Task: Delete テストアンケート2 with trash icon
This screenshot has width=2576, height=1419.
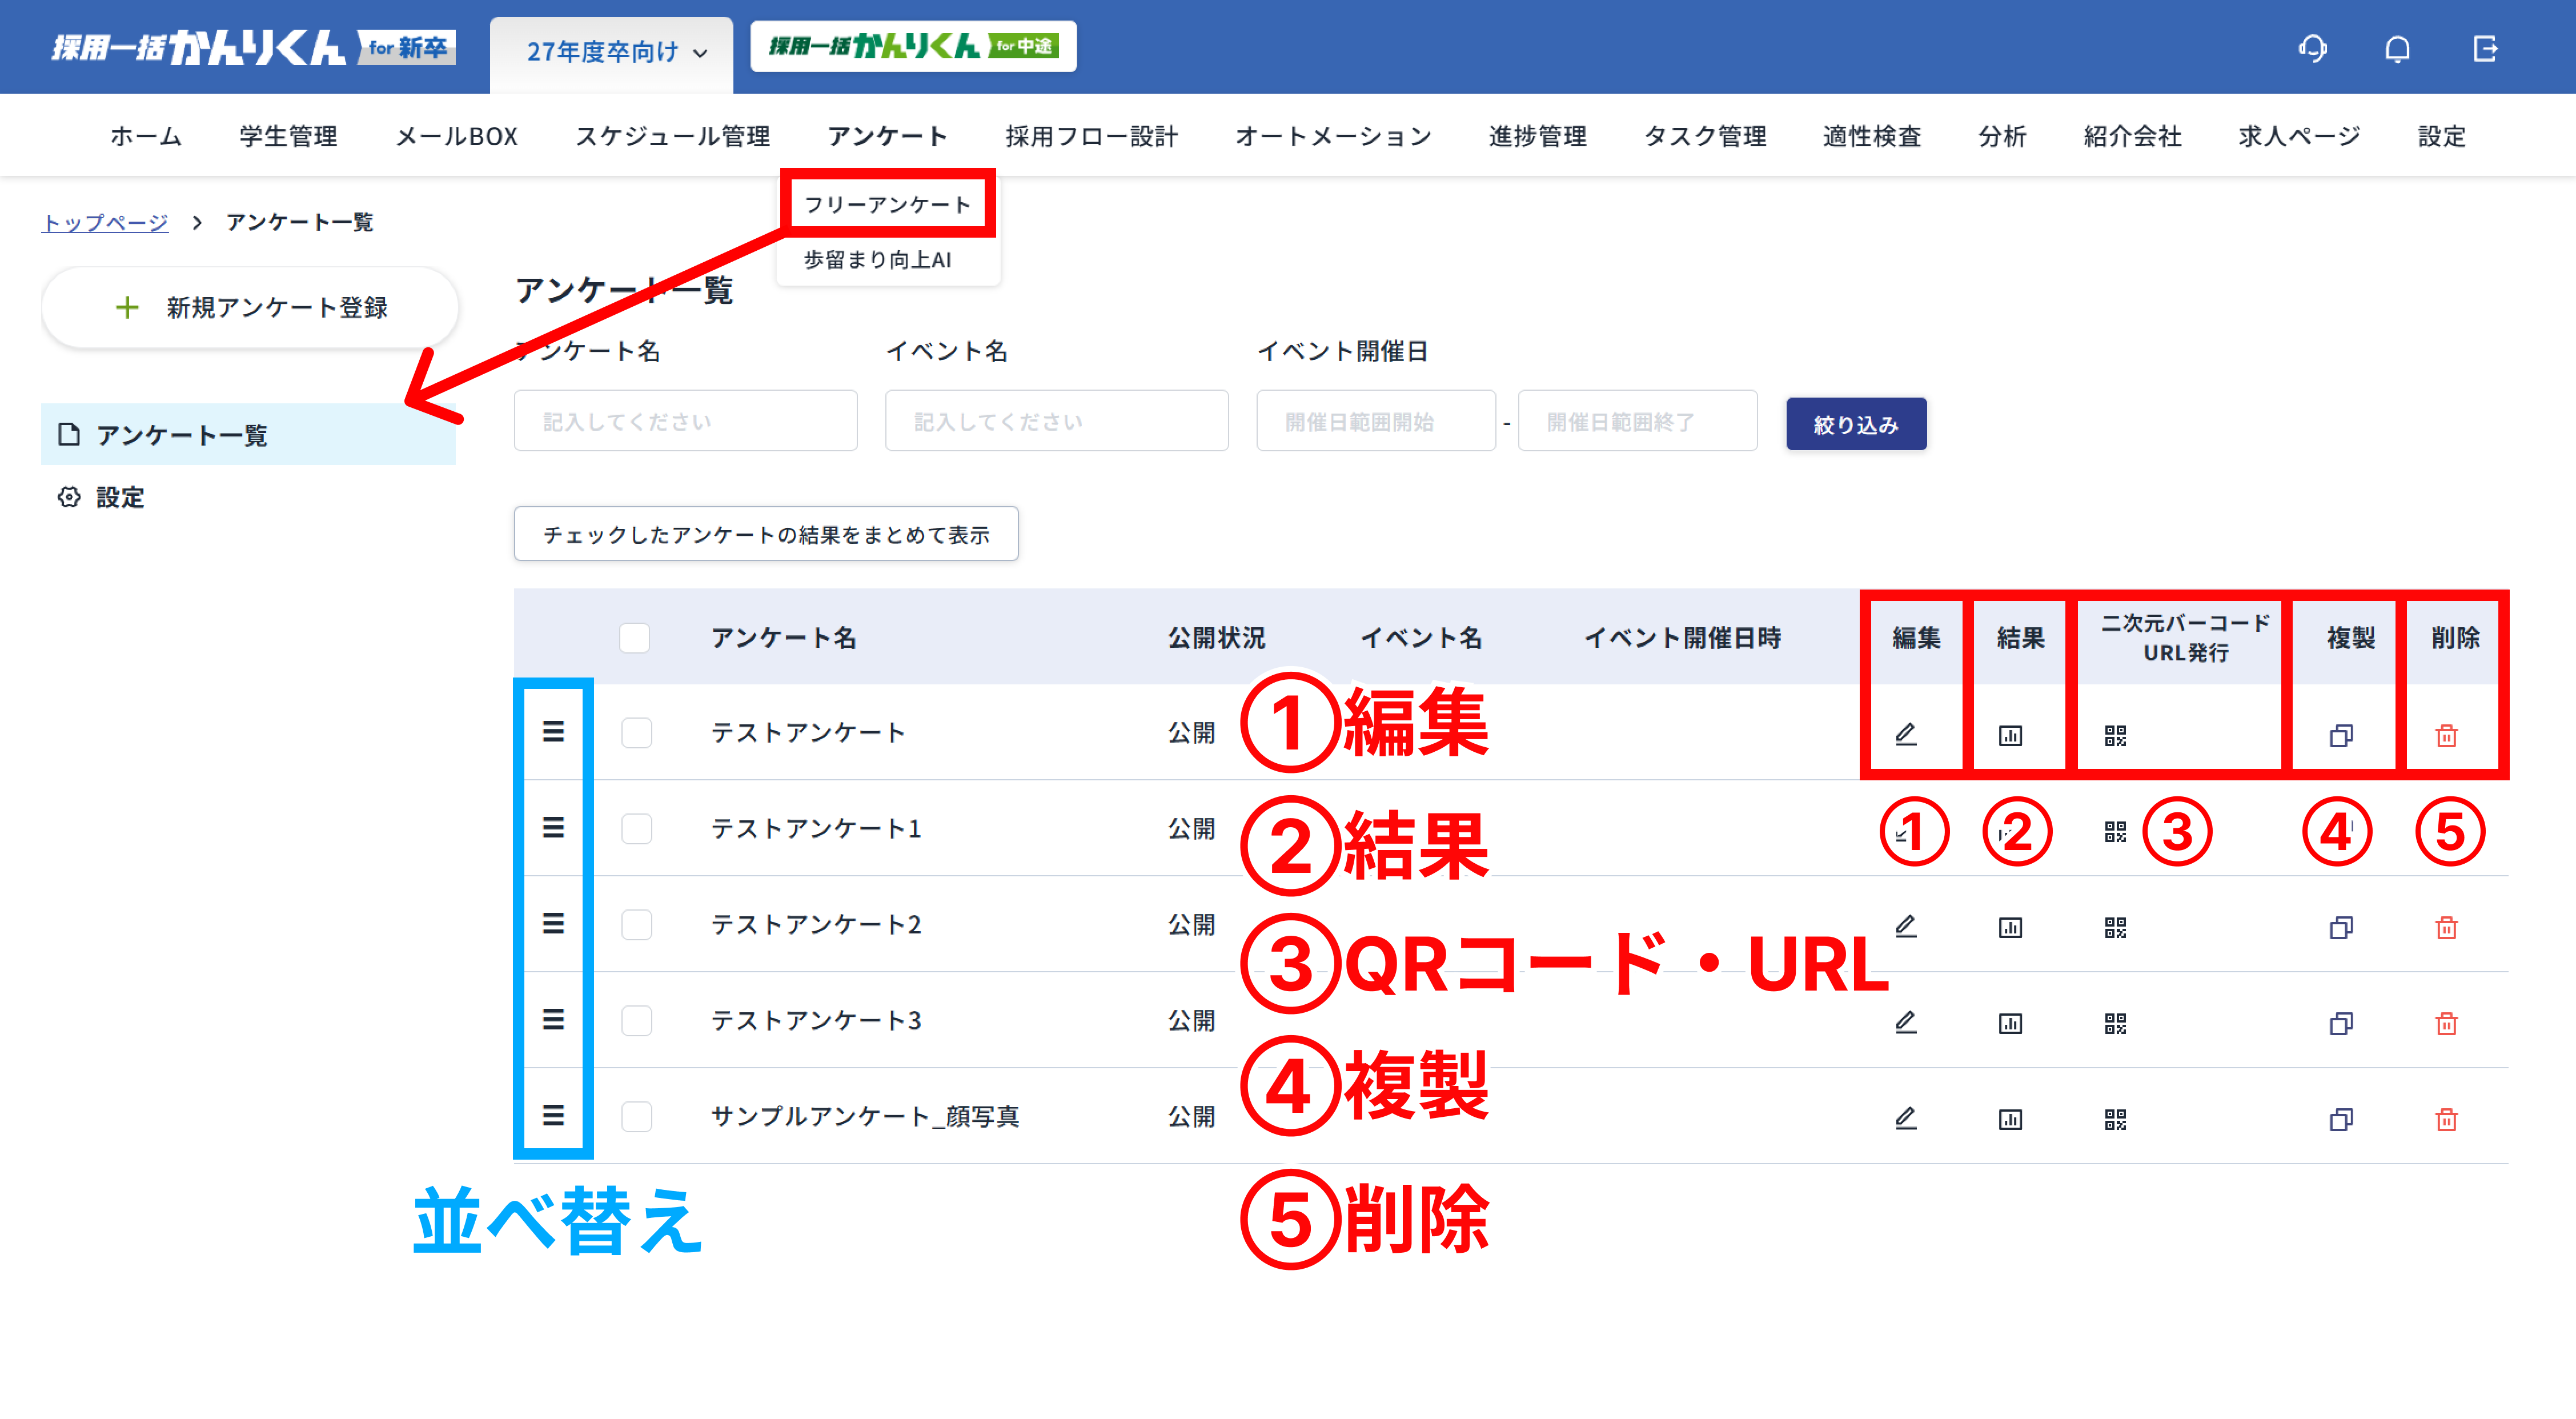Action: pos(2446,927)
